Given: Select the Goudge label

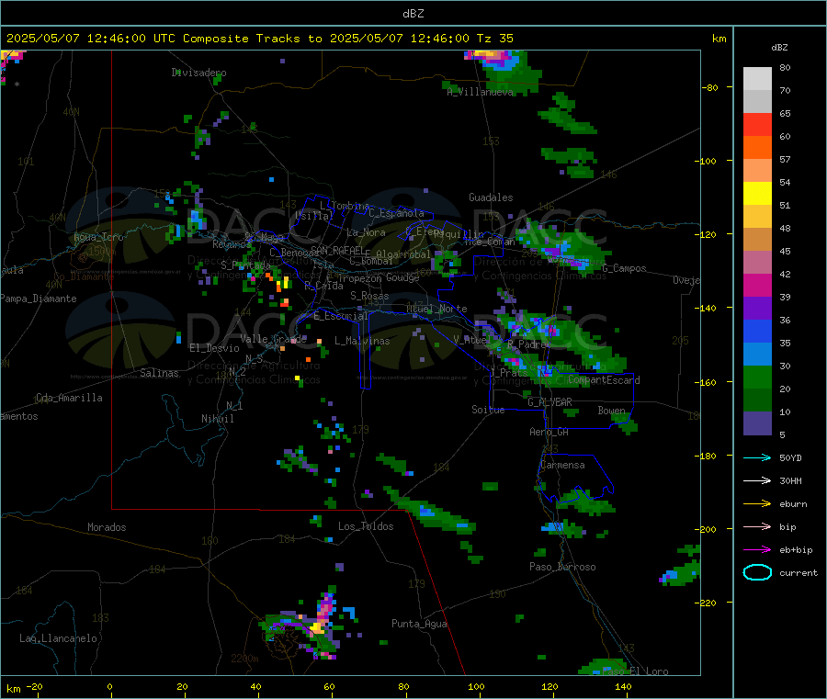Looking at the screenshot, I should [x=402, y=277].
